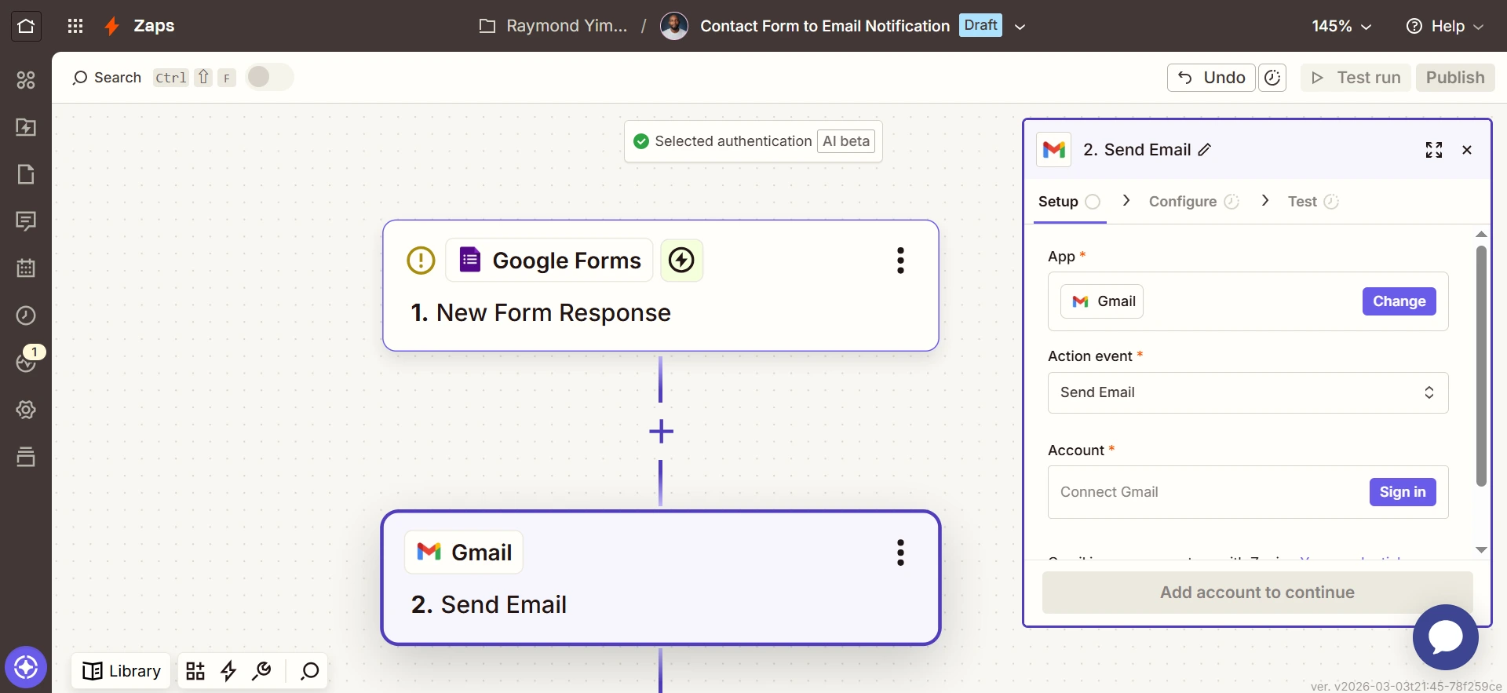The width and height of the screenshot is (1507, 693).
Task: Click the Google Forms warning status icon
Action: click(421, 261)
